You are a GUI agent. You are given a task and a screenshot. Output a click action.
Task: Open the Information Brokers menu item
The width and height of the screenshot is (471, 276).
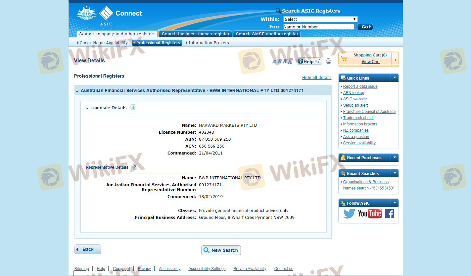[x=209, y=43]
